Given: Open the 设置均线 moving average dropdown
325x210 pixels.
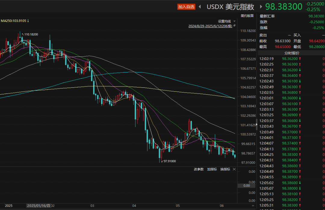Looking at the screenshot, I should tap(224, 21).
